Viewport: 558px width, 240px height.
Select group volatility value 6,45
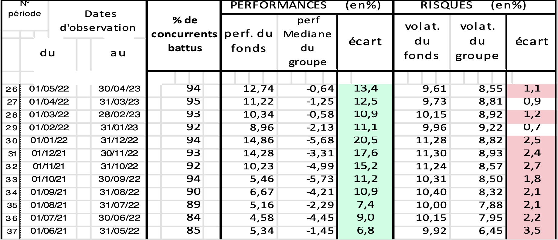[x=486, y=231]
